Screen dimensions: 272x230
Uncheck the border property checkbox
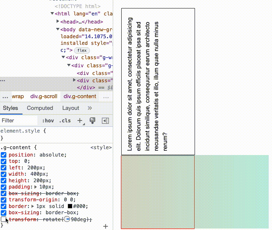coord(3,206)
